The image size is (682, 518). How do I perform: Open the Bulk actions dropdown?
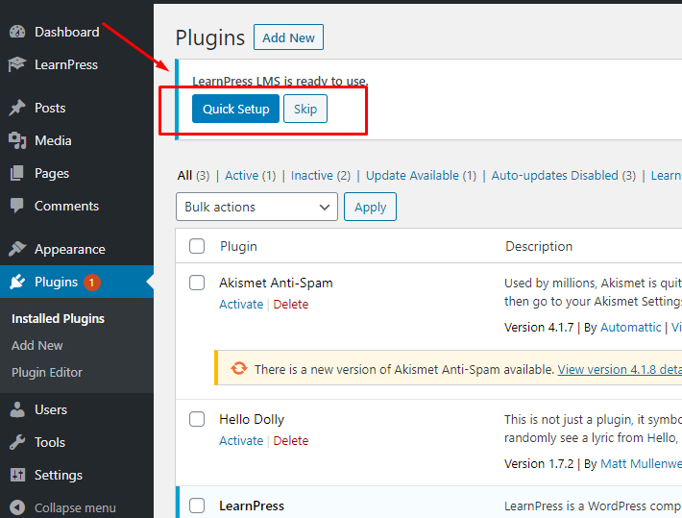pos(256,207)
